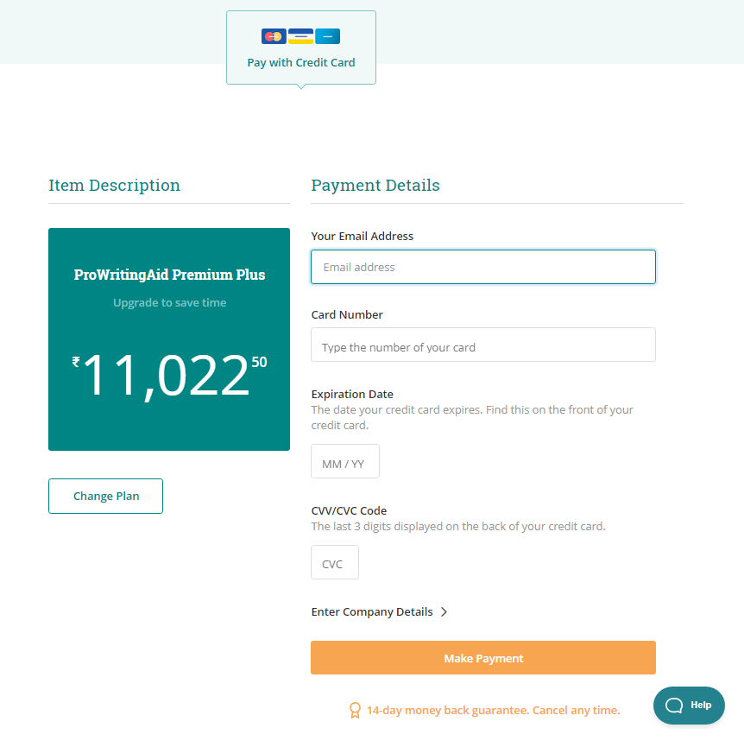
Task: Submit with the Make Payment button
Action: pos(483,658)
